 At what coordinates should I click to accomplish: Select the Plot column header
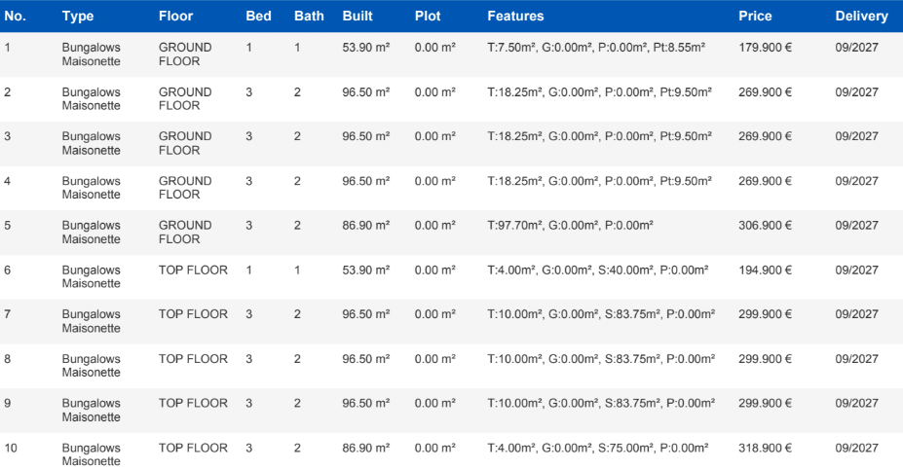coord(428,17)
